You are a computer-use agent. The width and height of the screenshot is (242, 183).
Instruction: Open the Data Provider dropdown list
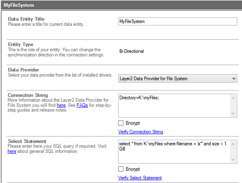tap(233, 78)
